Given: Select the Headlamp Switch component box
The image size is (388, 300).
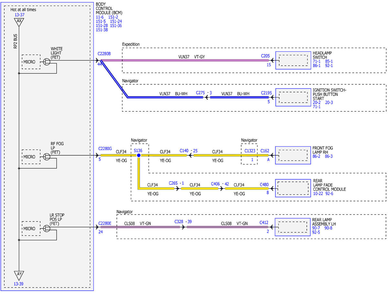Looking at the screenshot, I should click(293, 61).
